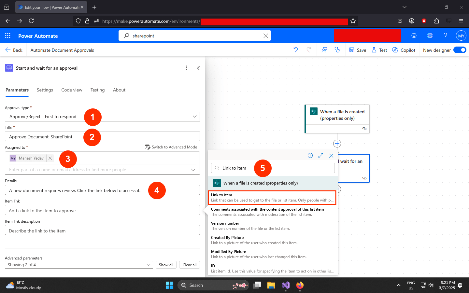469x293 pixels.
Task: Click the connection link icon on trigger card
Action: [364, 129]
